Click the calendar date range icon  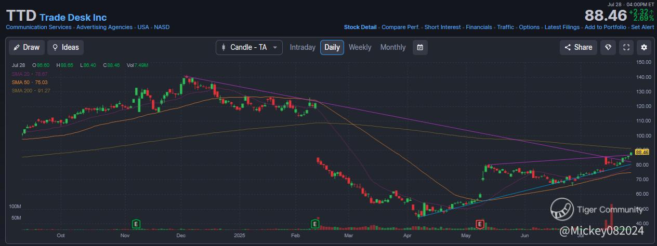[420, 47]
